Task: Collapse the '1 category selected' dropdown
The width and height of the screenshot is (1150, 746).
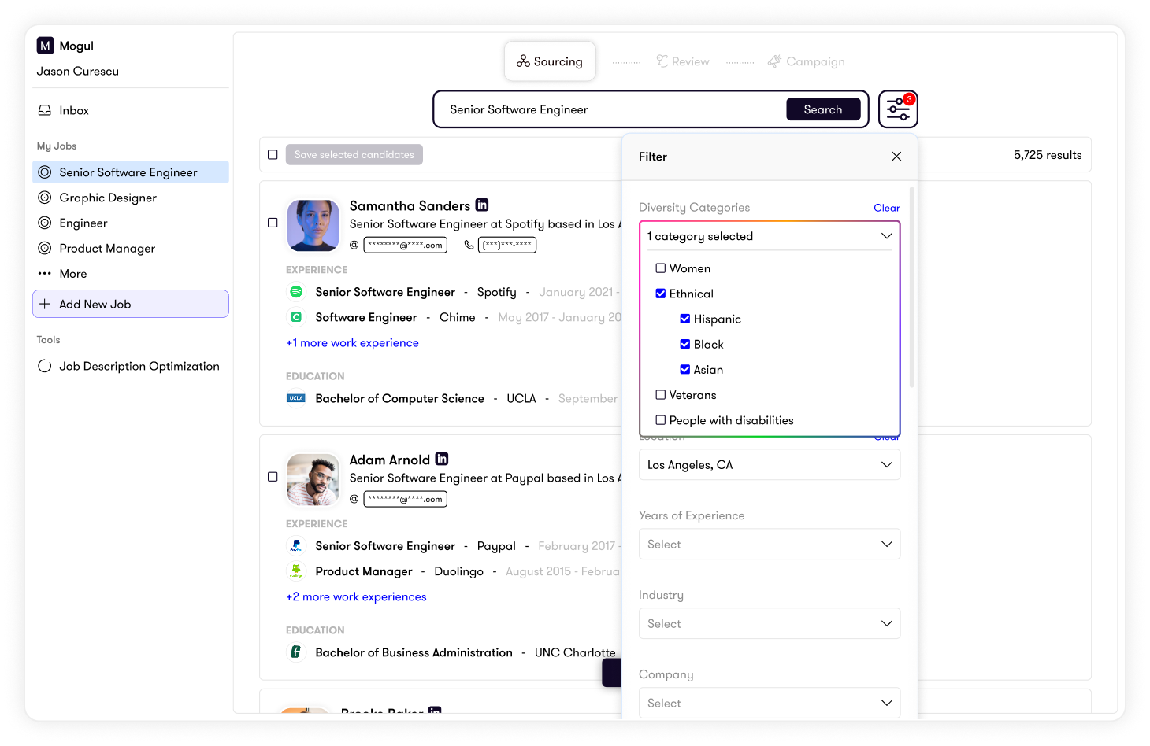Action: pos(770,236)
